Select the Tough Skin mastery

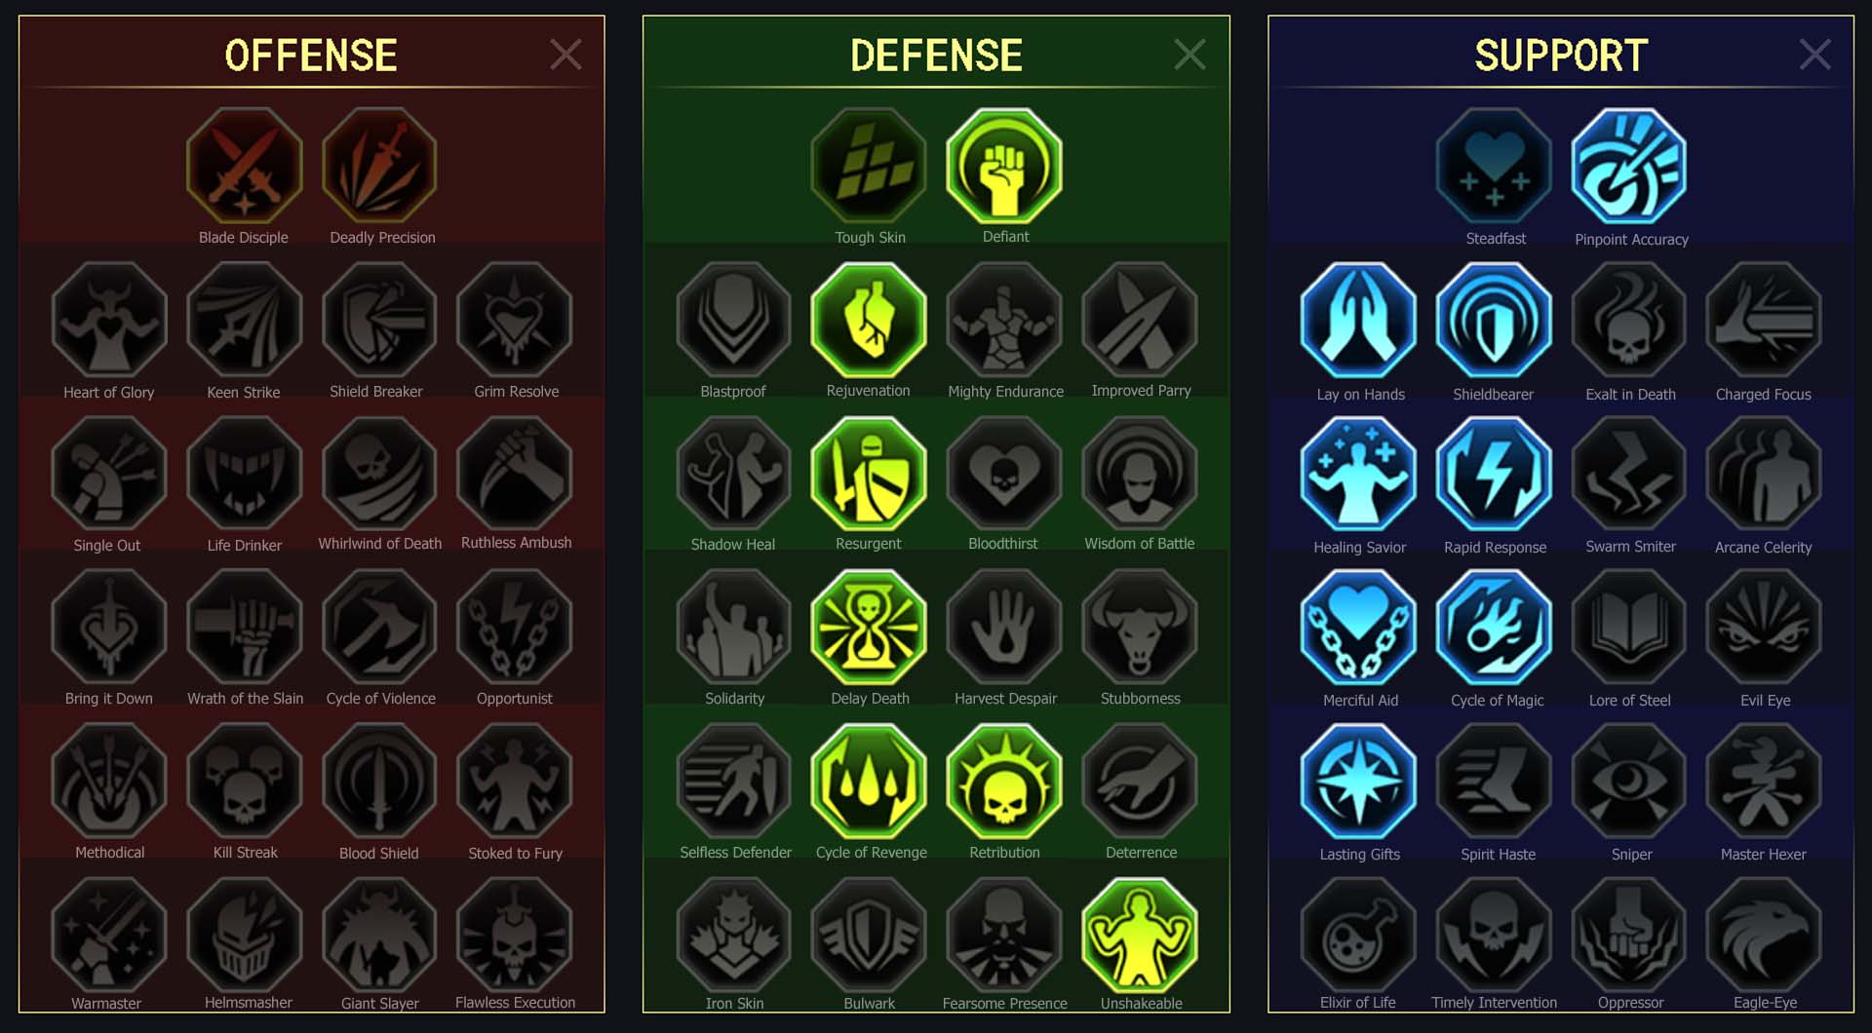coord(869,166)
